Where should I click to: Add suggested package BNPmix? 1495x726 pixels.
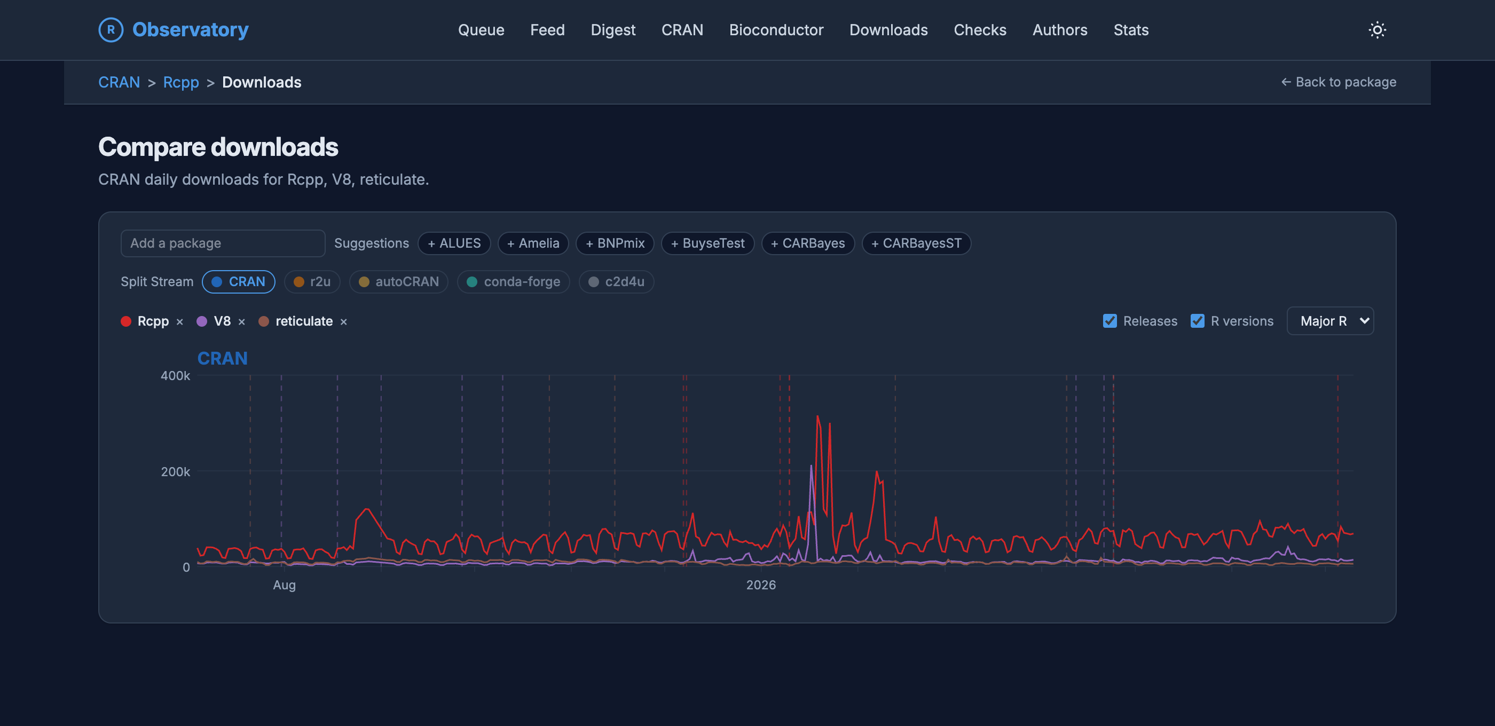click(x=615, y=243)
